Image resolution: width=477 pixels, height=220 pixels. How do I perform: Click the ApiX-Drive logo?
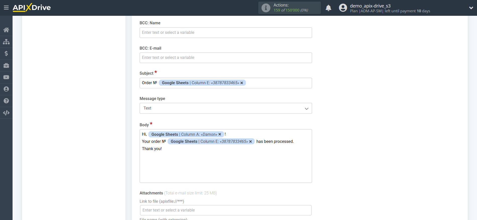(x=32, y=8)
